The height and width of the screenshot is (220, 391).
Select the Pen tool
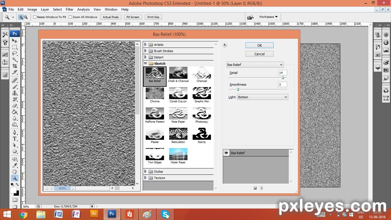(x=15, y=132)
